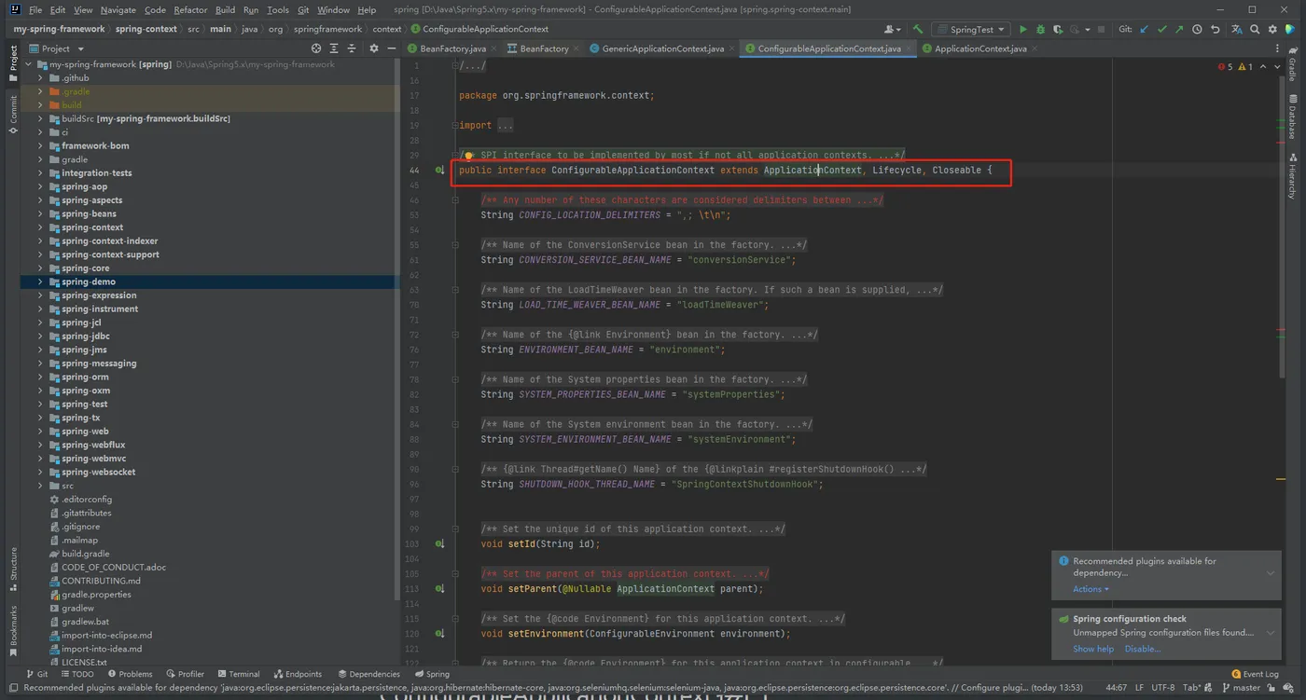Open the SpringTest run configuration dropdown
The image size is (1306, 700).
pyautogui.click(x=971, y=30)
